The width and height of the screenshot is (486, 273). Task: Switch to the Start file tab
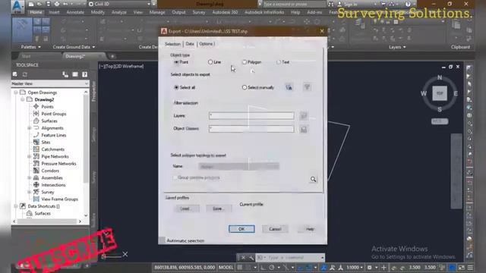point(27,56)
